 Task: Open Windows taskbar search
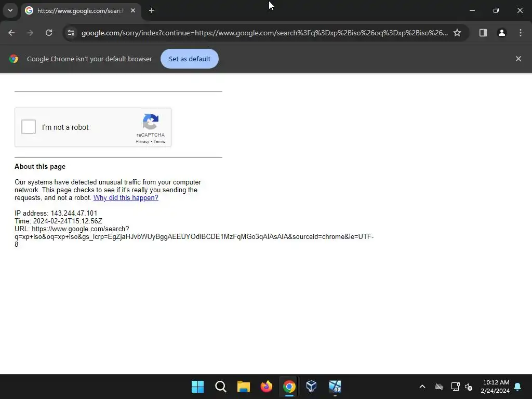coord(220,387)
